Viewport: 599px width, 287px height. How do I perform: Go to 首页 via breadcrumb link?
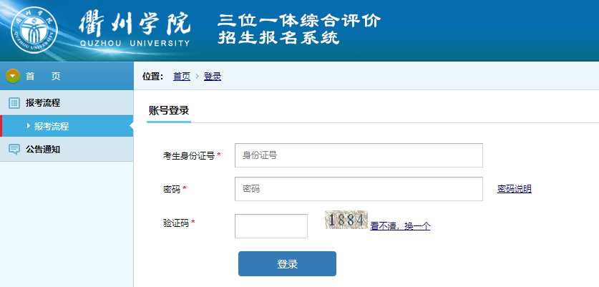[182, 77]
